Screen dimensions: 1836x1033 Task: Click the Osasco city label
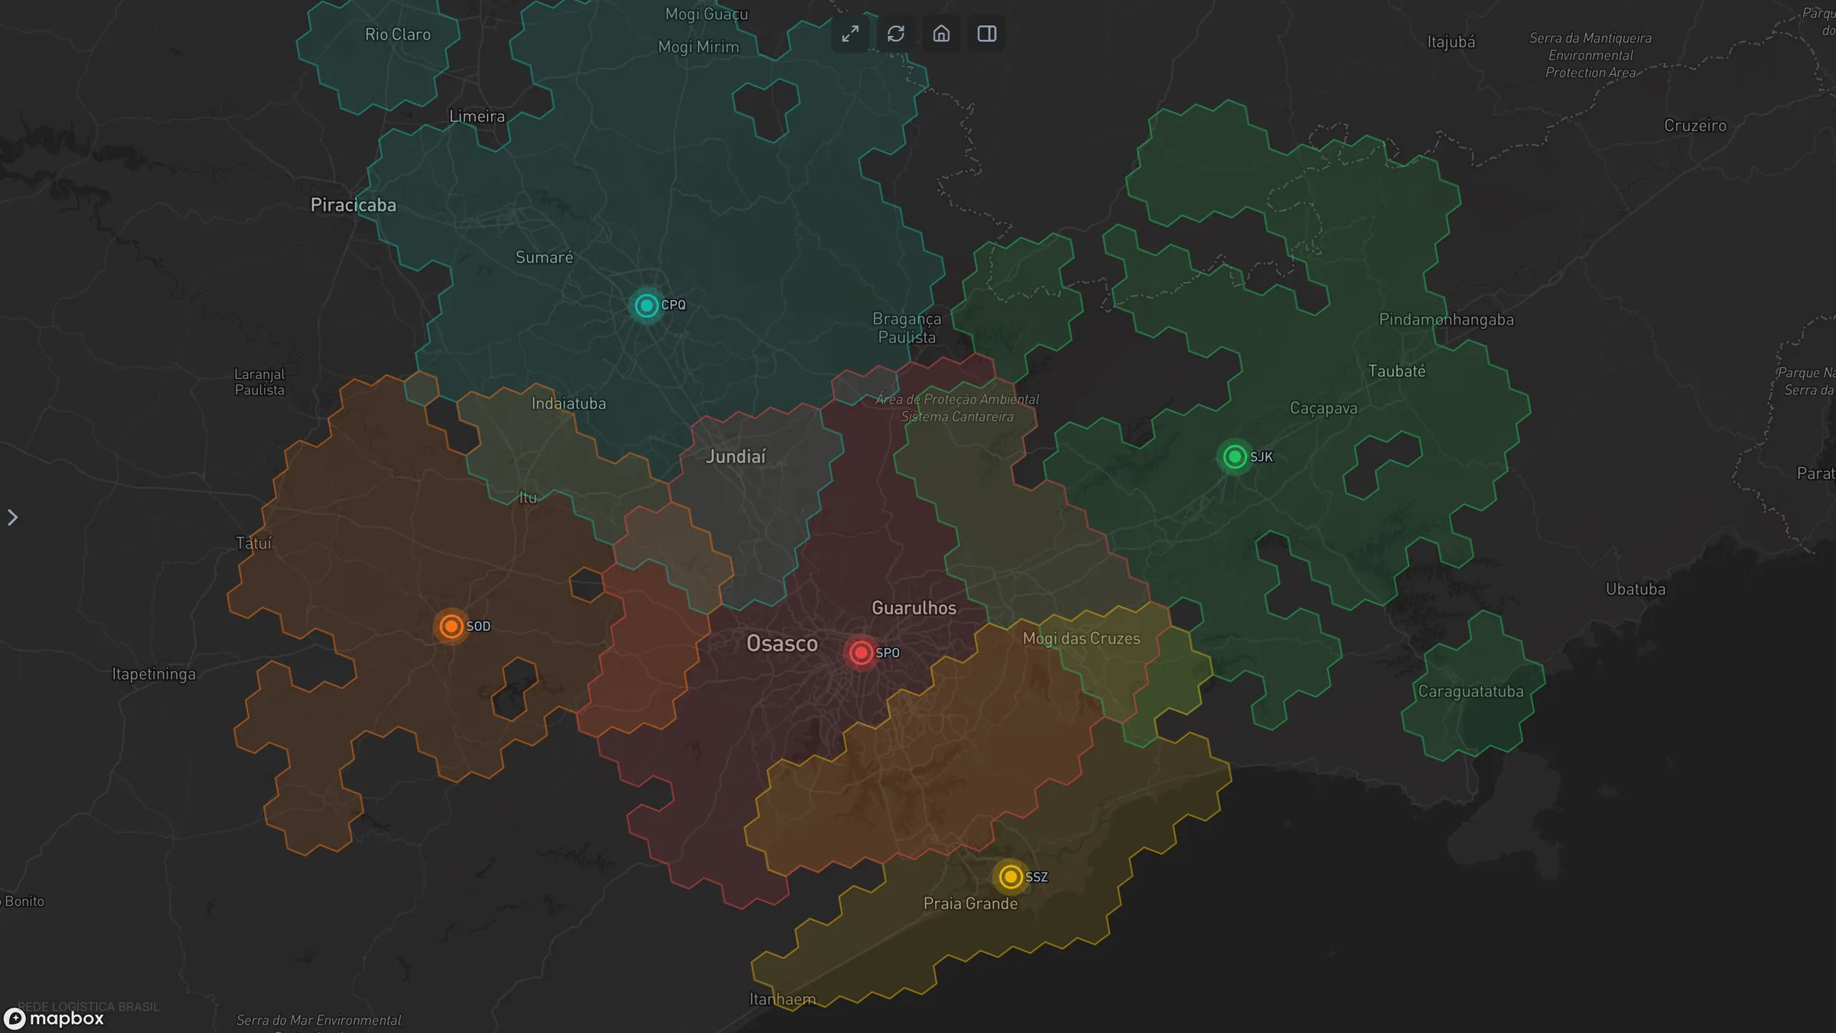coord(782,644)
